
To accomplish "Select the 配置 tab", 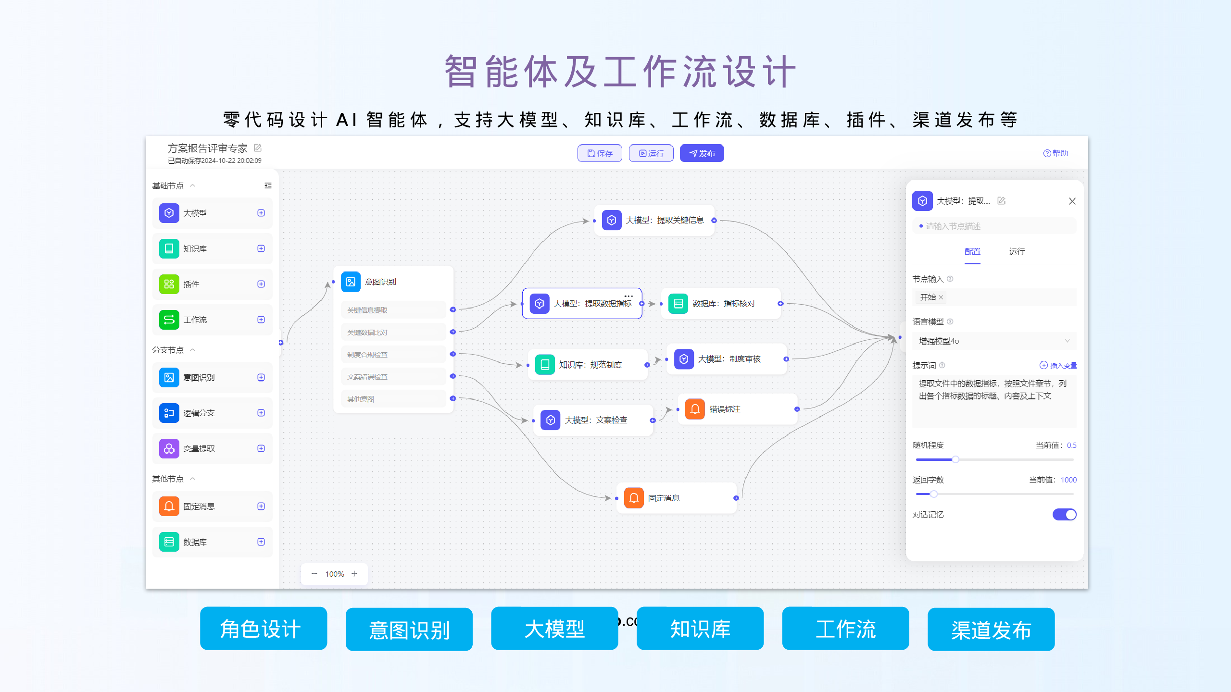I will [972, 251].
